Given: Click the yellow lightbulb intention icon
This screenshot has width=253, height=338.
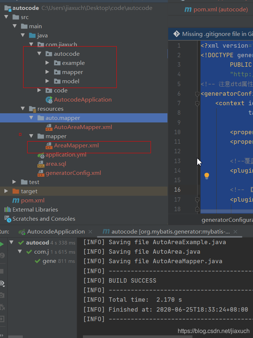Looking at the screenshot, I should coord(207,176).
